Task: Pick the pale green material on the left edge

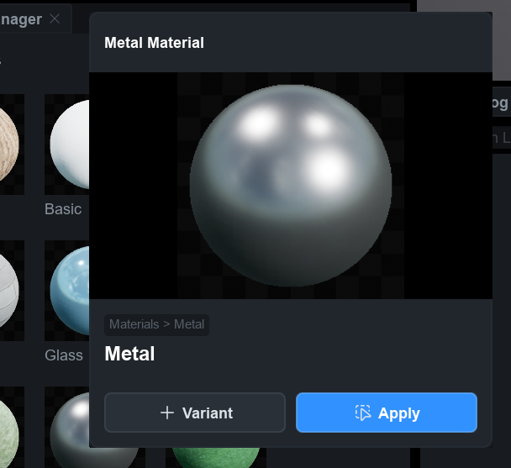Action: (x=8, y=430)
